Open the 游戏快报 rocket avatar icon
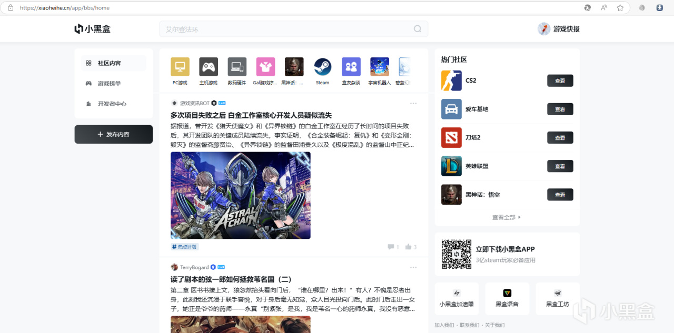 [x=544, y=29]
